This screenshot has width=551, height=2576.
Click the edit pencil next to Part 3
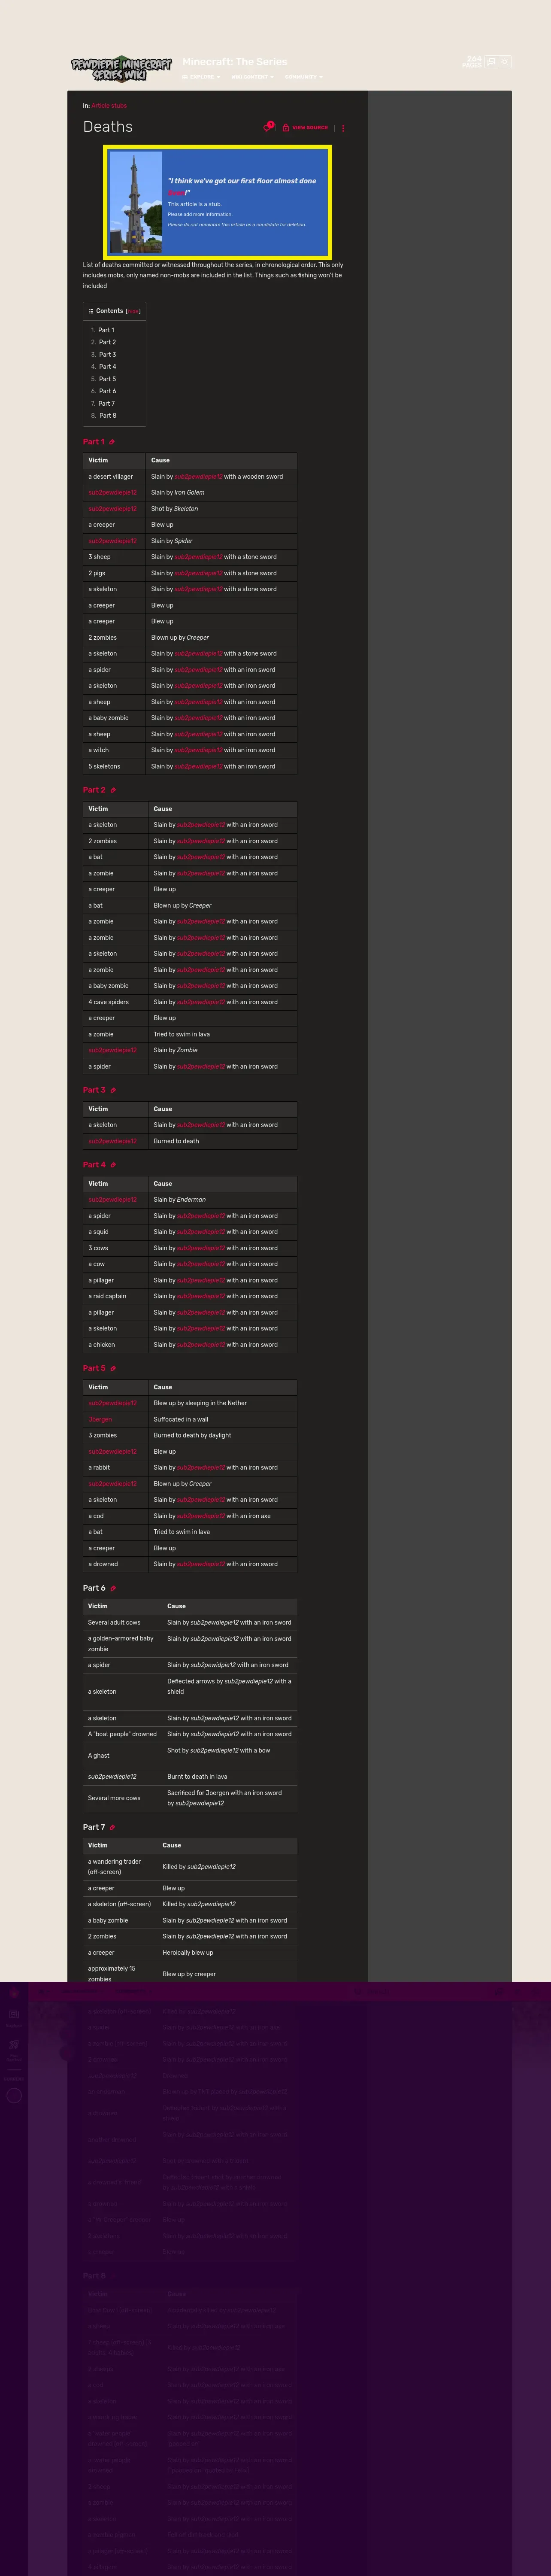pyautogui.click(x=113, y=1090)
